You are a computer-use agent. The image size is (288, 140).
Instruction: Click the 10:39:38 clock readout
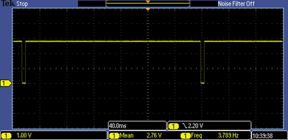pyautogui.click(x=263, y=136)
